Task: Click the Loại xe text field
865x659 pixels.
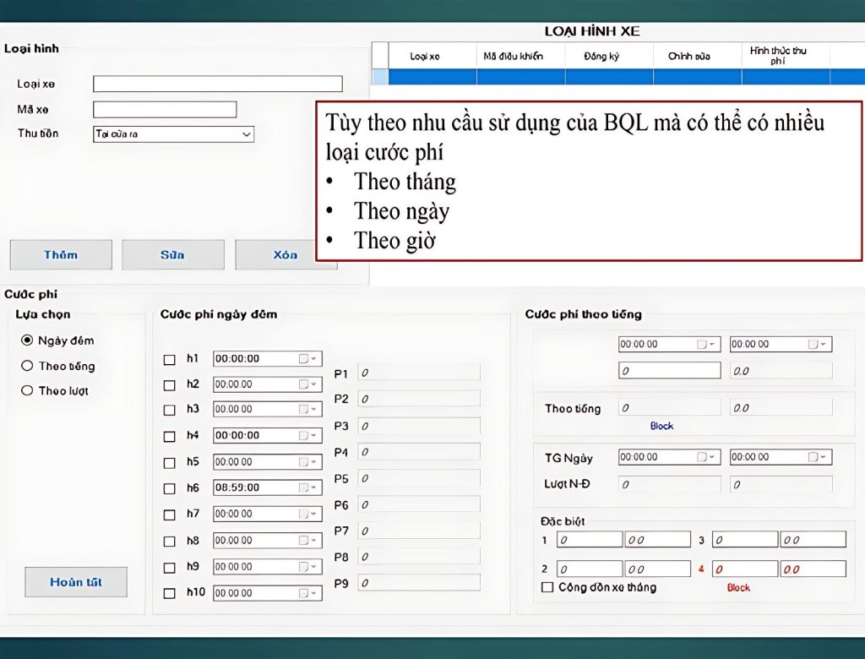Action: pyautogui.click(x=217, y=84)
